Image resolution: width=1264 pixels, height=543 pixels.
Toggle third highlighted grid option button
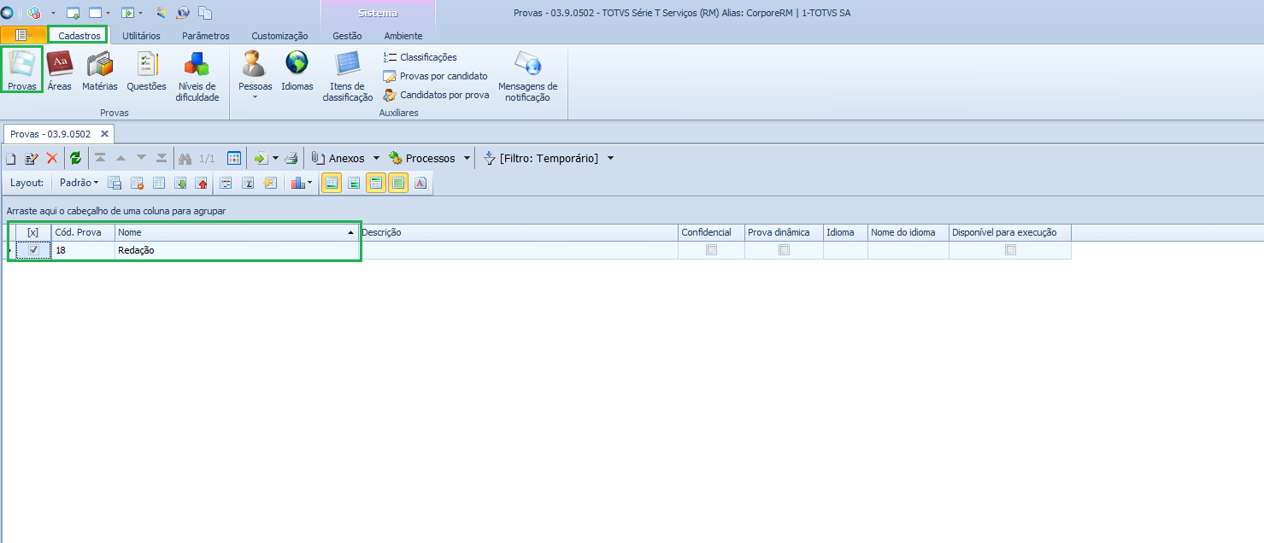(376, 183)
